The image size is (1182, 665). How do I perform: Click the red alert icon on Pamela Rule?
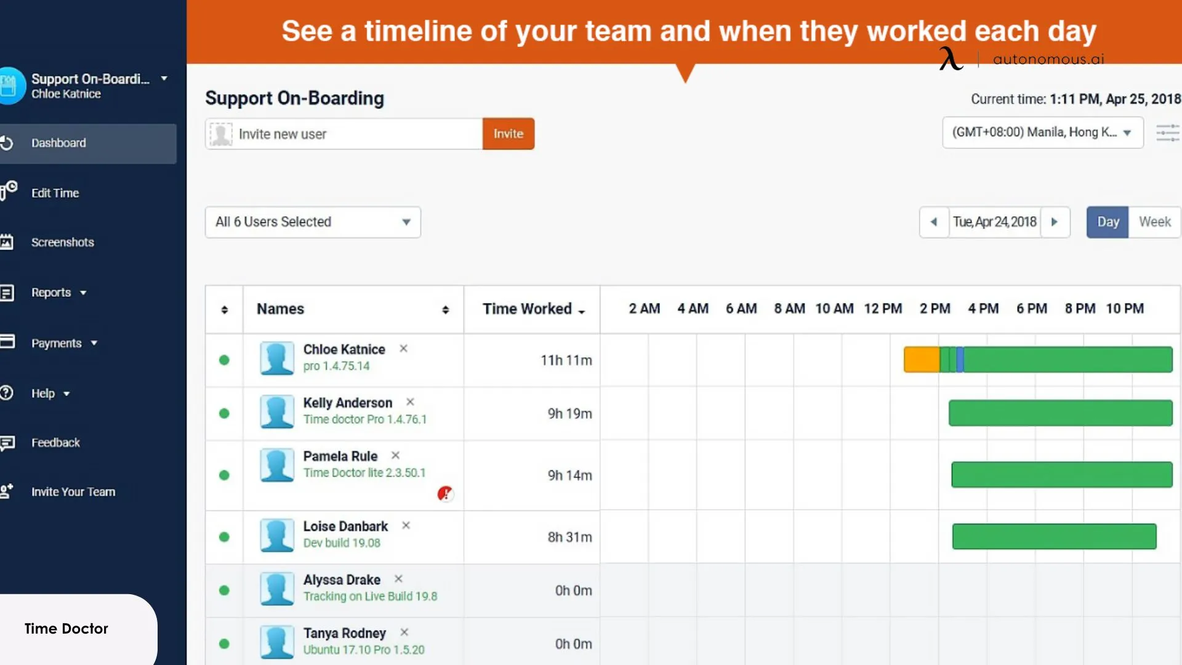tap(445, 493)
